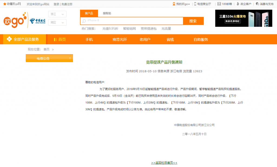Click the 免费注册 link

click(67, 4)
